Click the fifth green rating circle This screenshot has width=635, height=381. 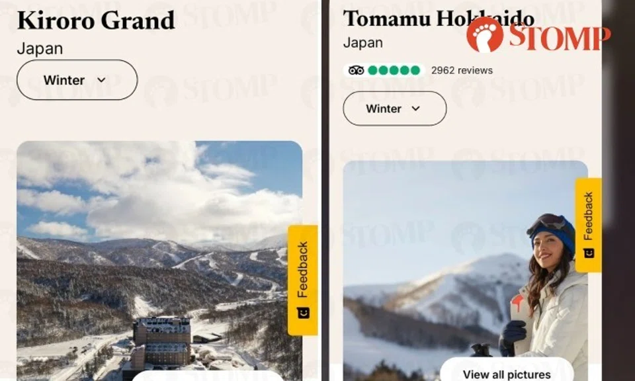click(x=415, y=71)
